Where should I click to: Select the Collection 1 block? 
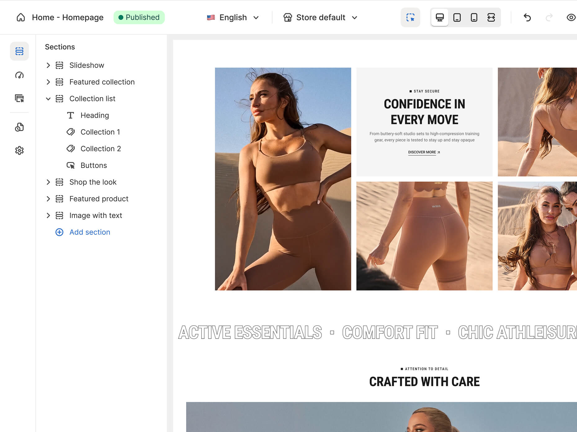[100, 132]
